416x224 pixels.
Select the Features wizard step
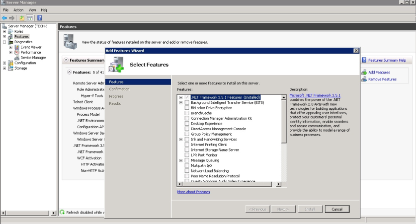[x=138, y=82]
